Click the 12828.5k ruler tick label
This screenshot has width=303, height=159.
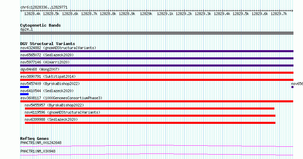point(51,14)
